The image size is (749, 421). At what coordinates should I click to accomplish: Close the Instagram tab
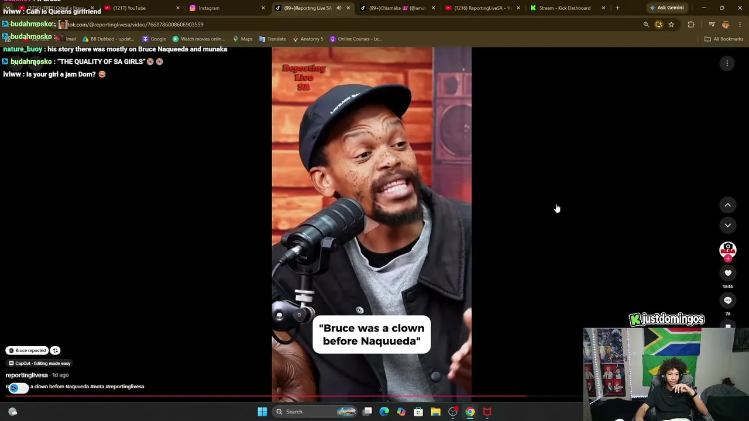(263, 8)
